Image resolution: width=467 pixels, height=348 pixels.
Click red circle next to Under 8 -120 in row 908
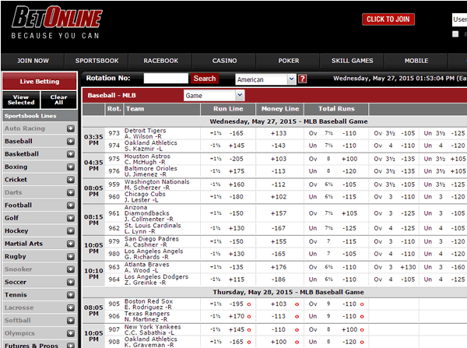pyautogui.click(x=362, y=343)
